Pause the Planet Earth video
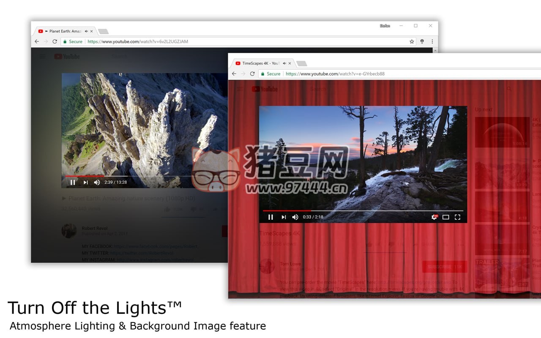This screenshot has height=338, width=541. pos(73,182)
